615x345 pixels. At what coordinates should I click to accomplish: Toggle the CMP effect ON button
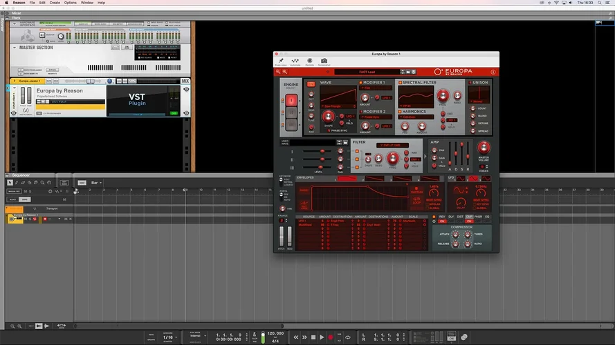click(469, 221)
